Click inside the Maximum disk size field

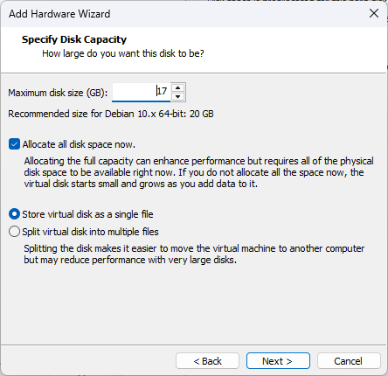point(142,92)
